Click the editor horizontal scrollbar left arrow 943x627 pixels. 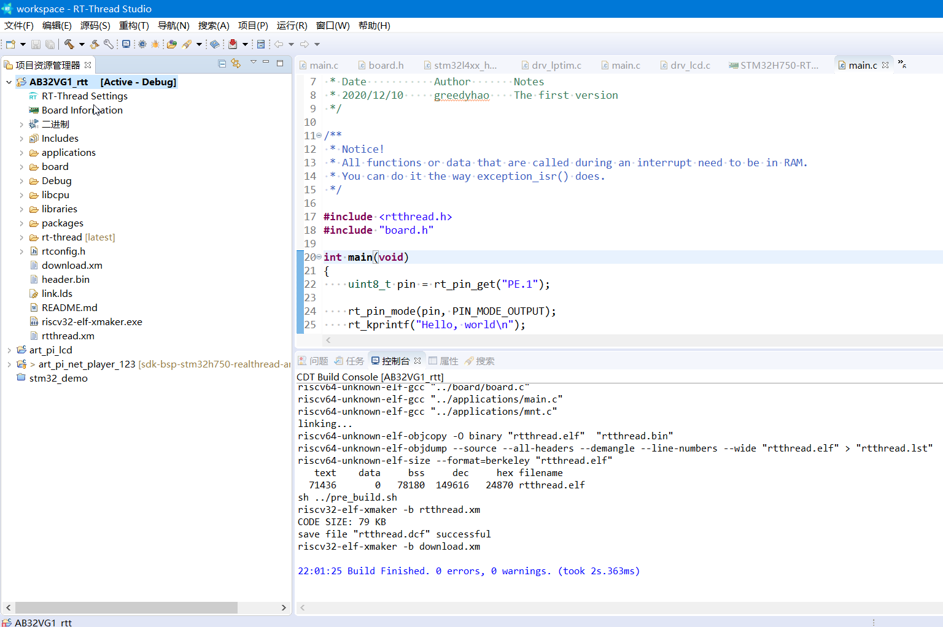click(x=328, y=340)
